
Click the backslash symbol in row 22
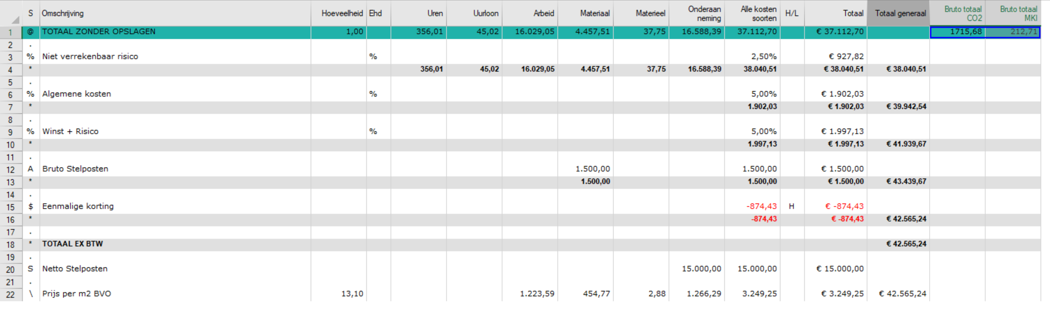click(31, 294)
